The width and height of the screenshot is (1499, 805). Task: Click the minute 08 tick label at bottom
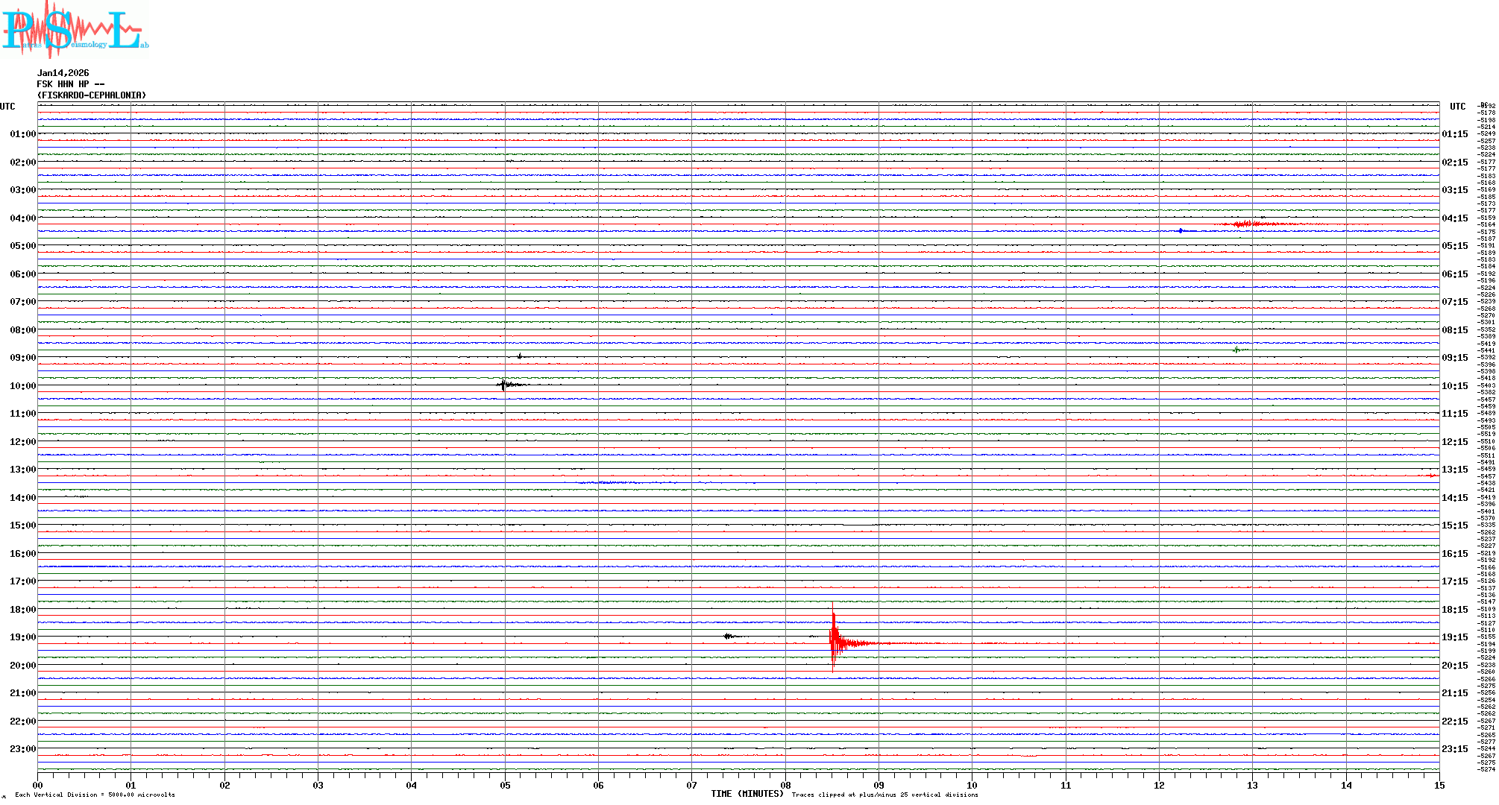785,785
